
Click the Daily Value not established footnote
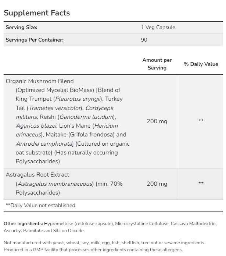[41, 205]
